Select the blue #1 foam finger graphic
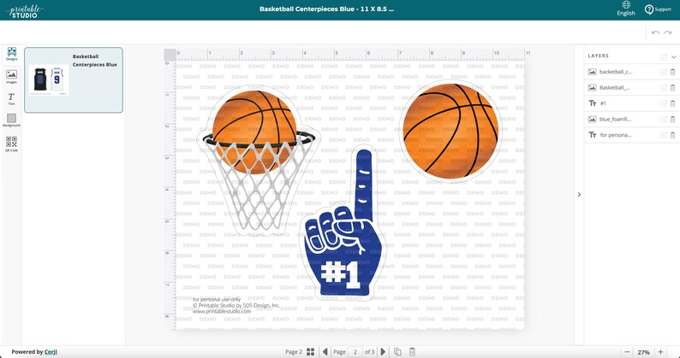The image size is (680, 358). [x=343, y=223]
